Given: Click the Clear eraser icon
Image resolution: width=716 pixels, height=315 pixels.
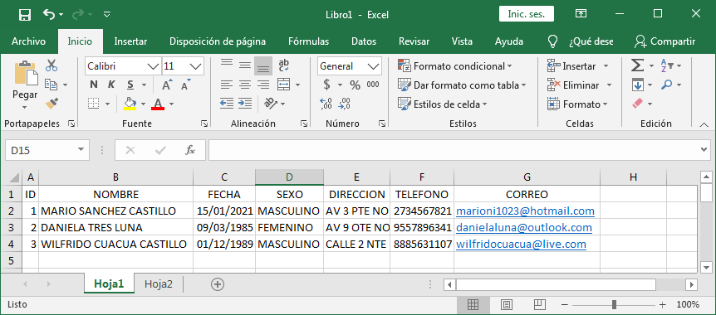Looking at the screenshot, I should (637, 104).
